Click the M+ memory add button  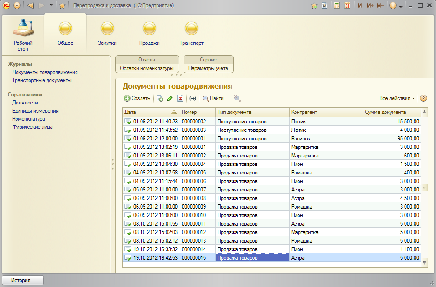370,5
